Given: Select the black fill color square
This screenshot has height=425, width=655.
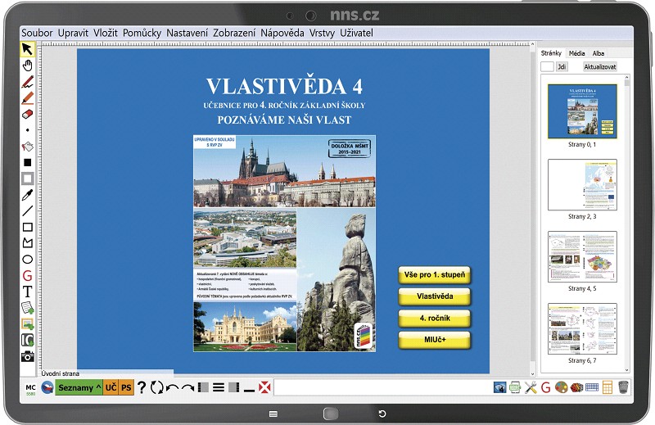Looking at the screenshot, I should (x=28, y=163).
